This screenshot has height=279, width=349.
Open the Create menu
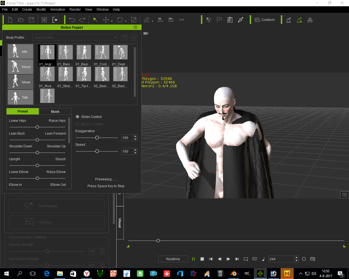[27, 9]
